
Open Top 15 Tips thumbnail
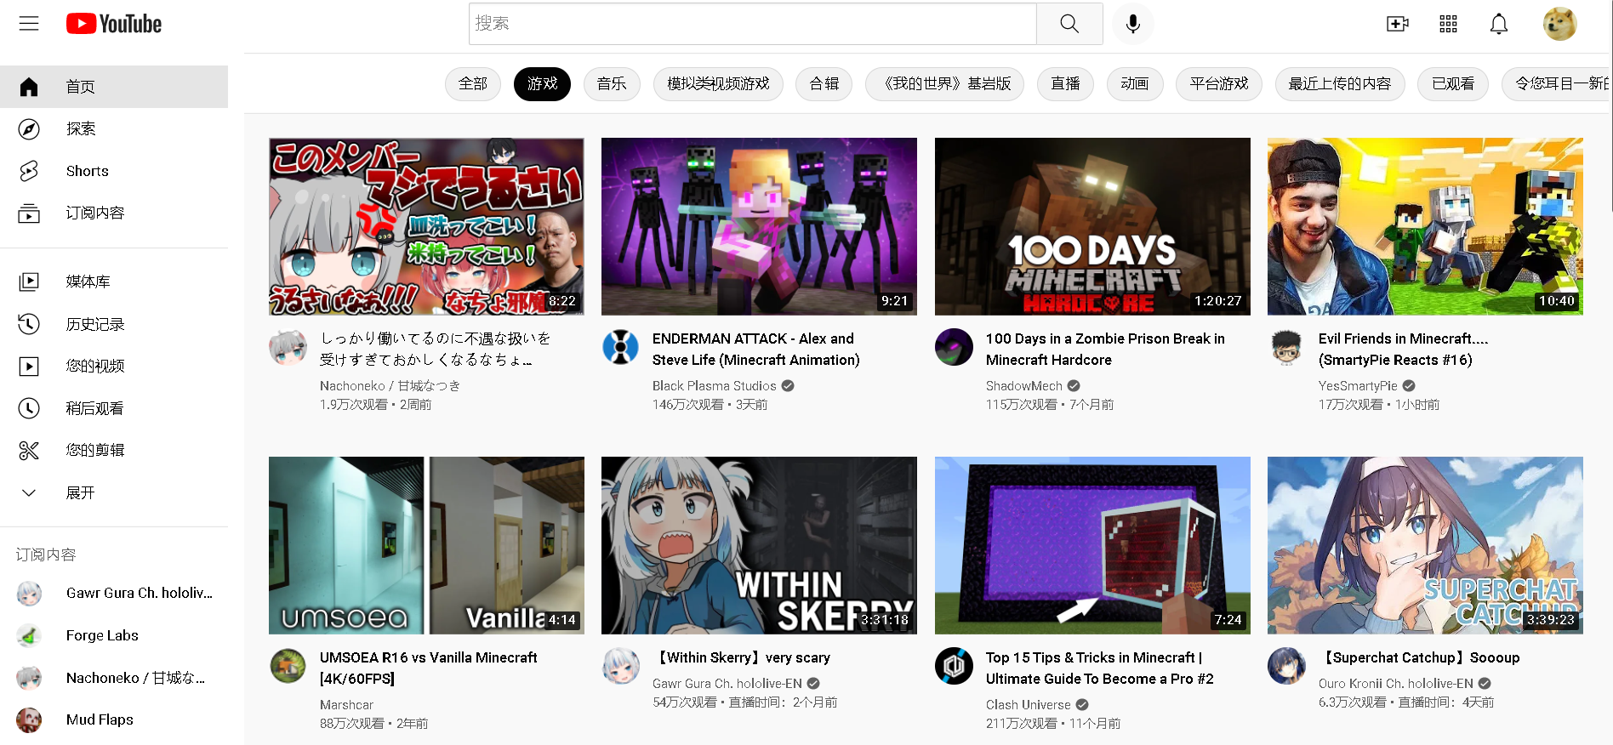1092,545
